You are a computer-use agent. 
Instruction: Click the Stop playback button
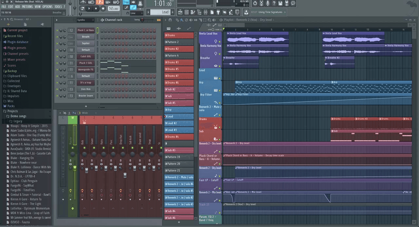(96, 8)
